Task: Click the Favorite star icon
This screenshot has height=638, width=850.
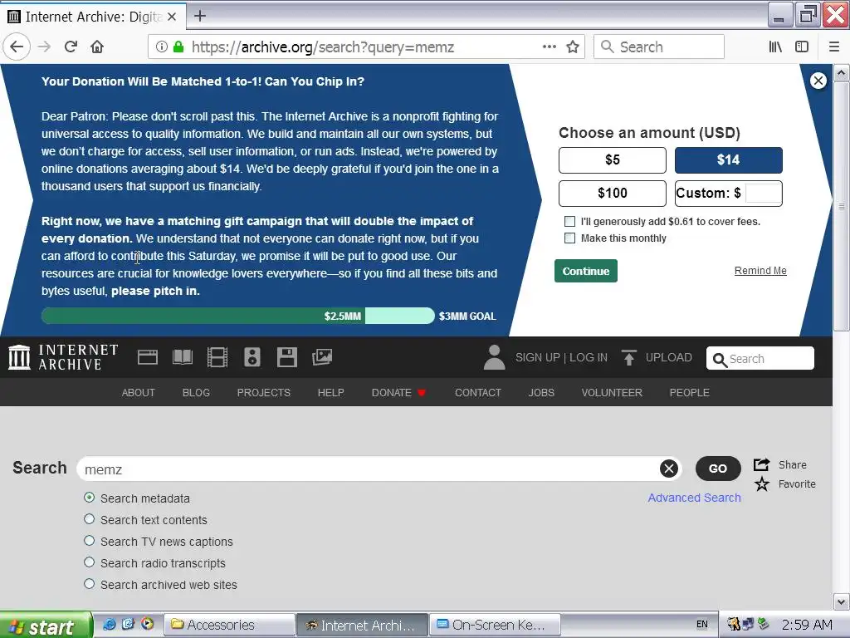Action: tap(762, 484)
